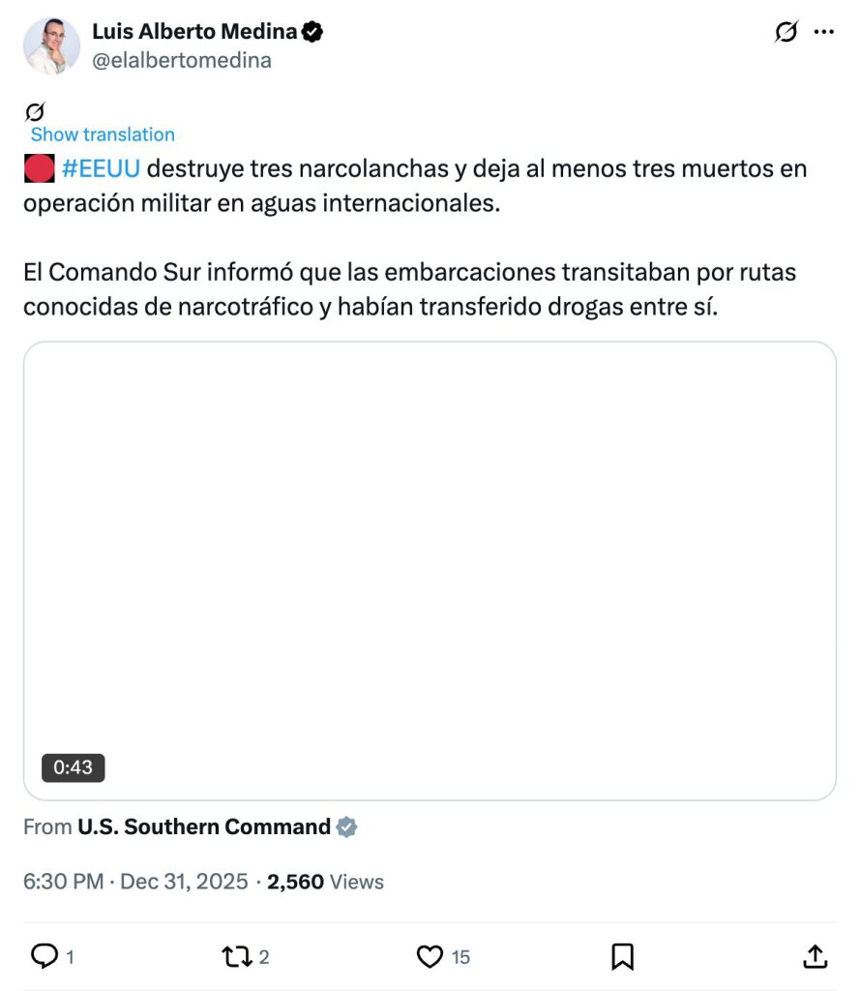
Task: Click the 0:43 video duration badge
Action: coord(74,767)
